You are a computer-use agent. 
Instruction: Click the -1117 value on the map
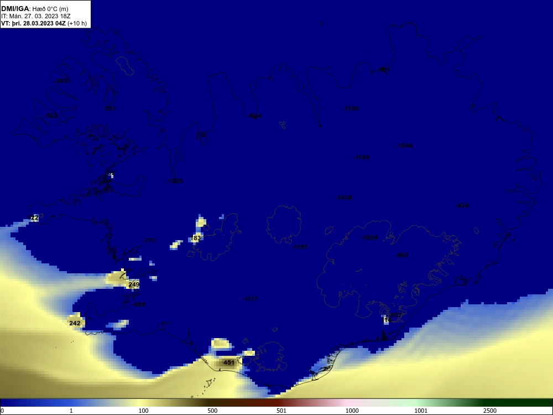pyautogui.click(x=251, y=299)
